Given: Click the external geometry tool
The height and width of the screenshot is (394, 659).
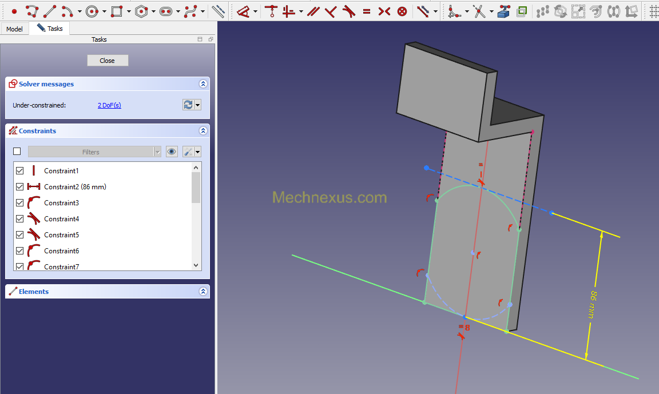Looking at the screenshot, I should point(503,11).
